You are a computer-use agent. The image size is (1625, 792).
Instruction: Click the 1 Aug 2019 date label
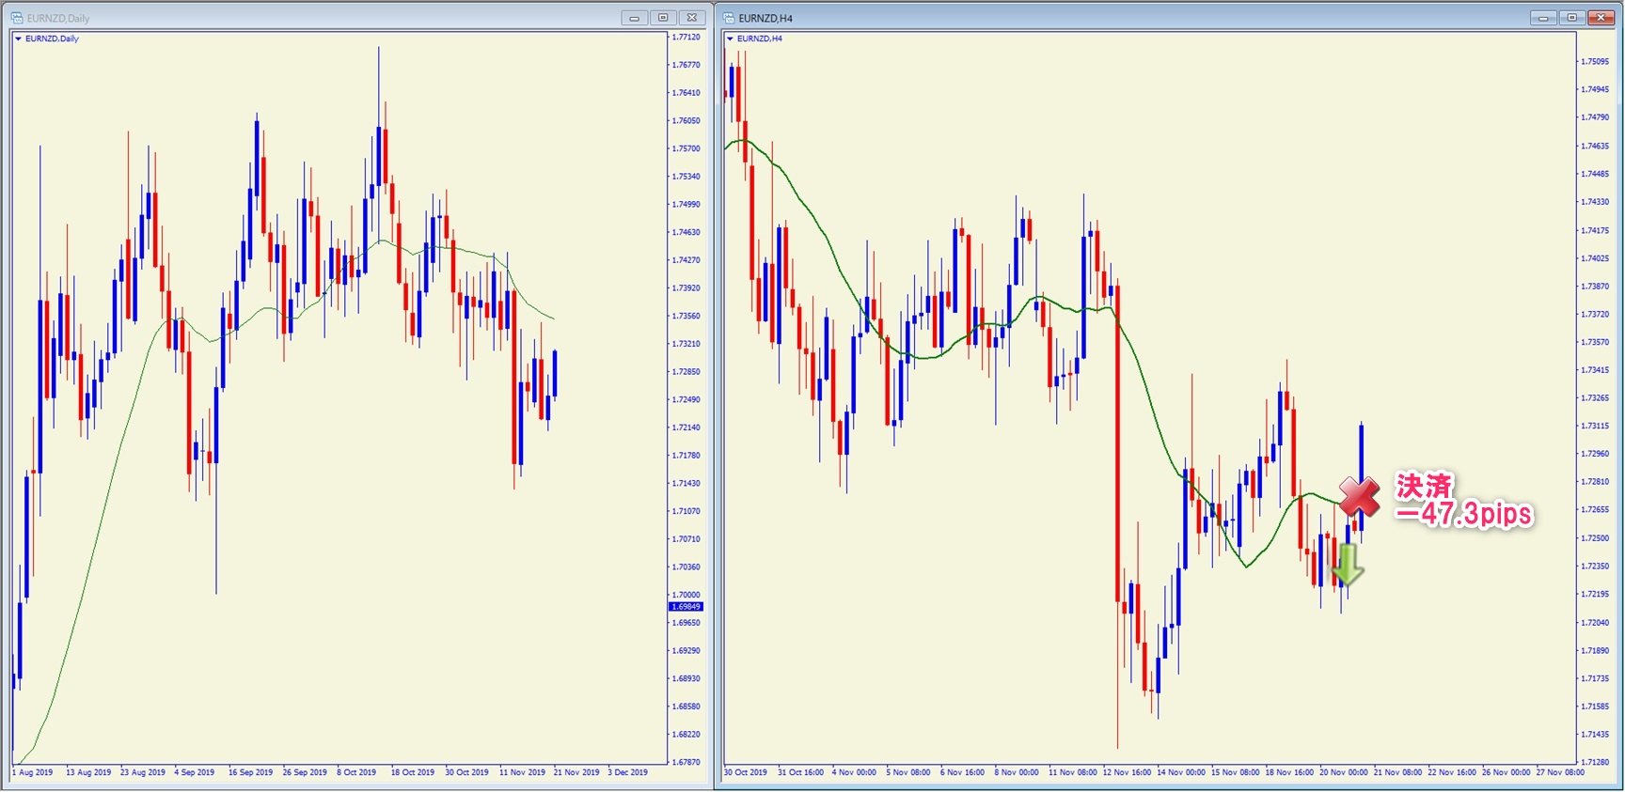coord(33,772)
